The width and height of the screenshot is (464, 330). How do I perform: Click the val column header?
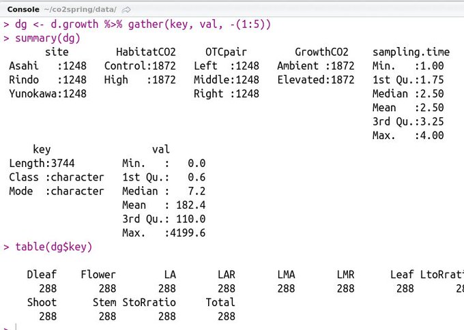[160, 149]
